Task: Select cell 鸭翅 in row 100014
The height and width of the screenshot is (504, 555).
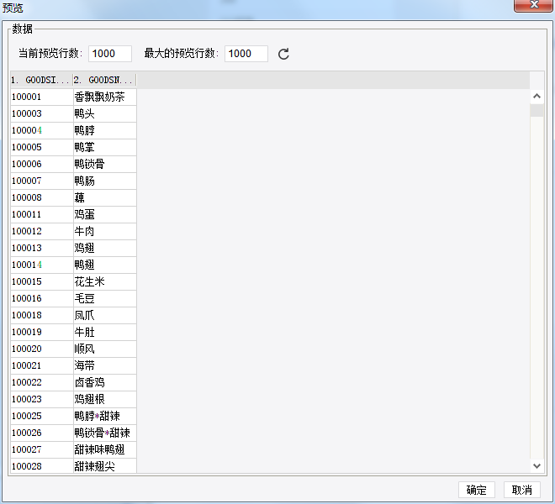Action: (x=105, y=265)
